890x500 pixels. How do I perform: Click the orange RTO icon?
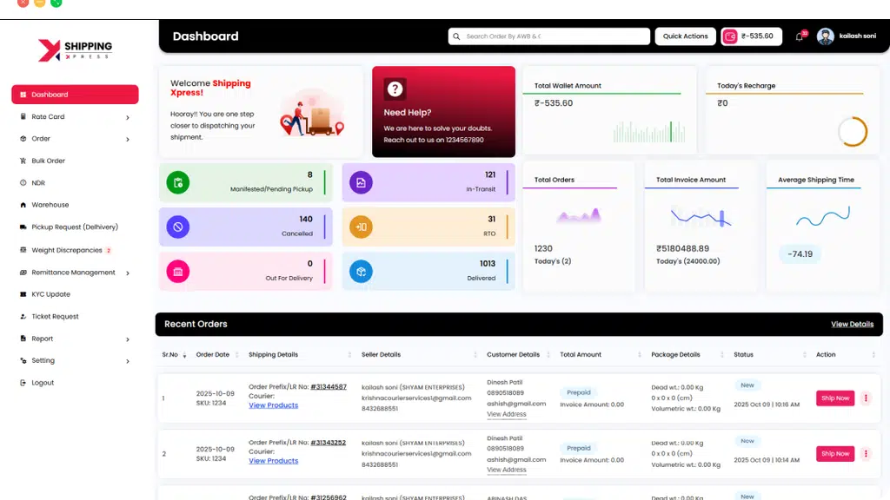(361, 227)
